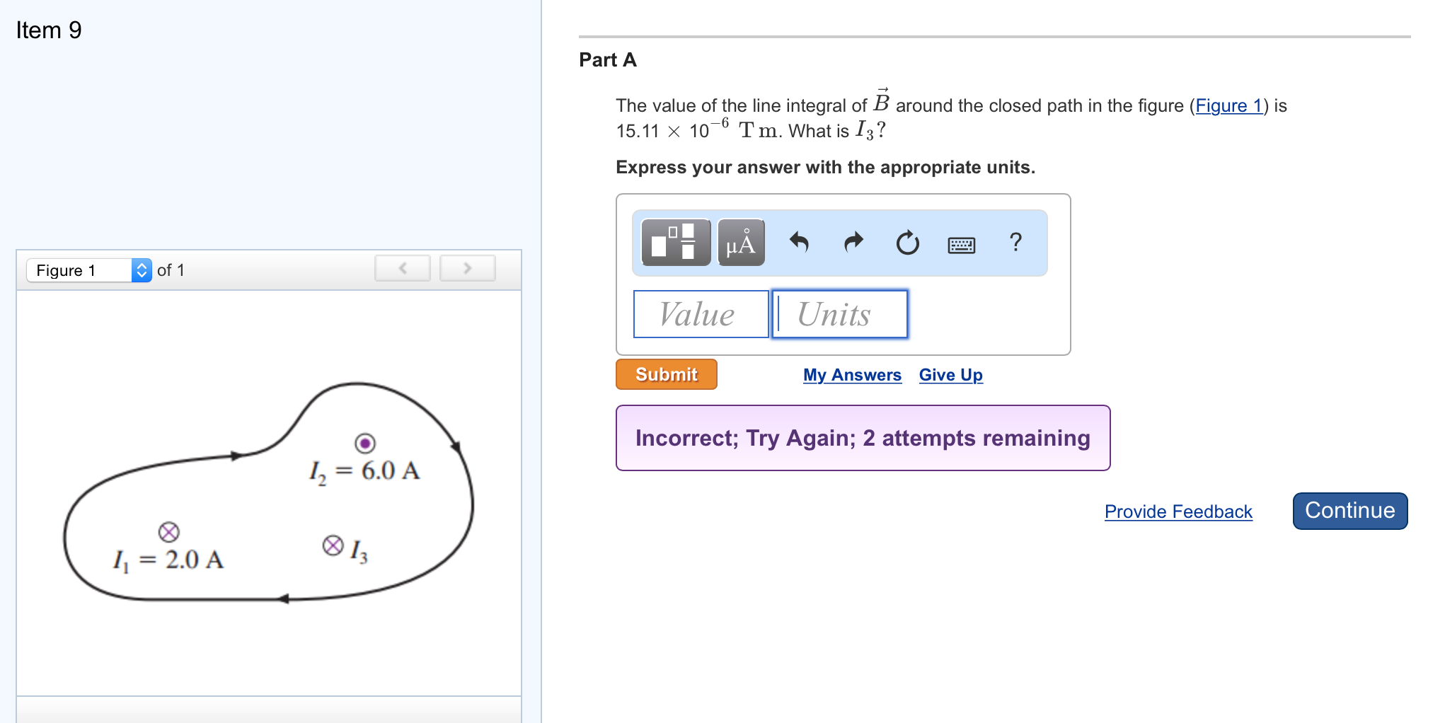Screen dimensions: 1445x723
Task: Click Give Up
Action: 950,375
